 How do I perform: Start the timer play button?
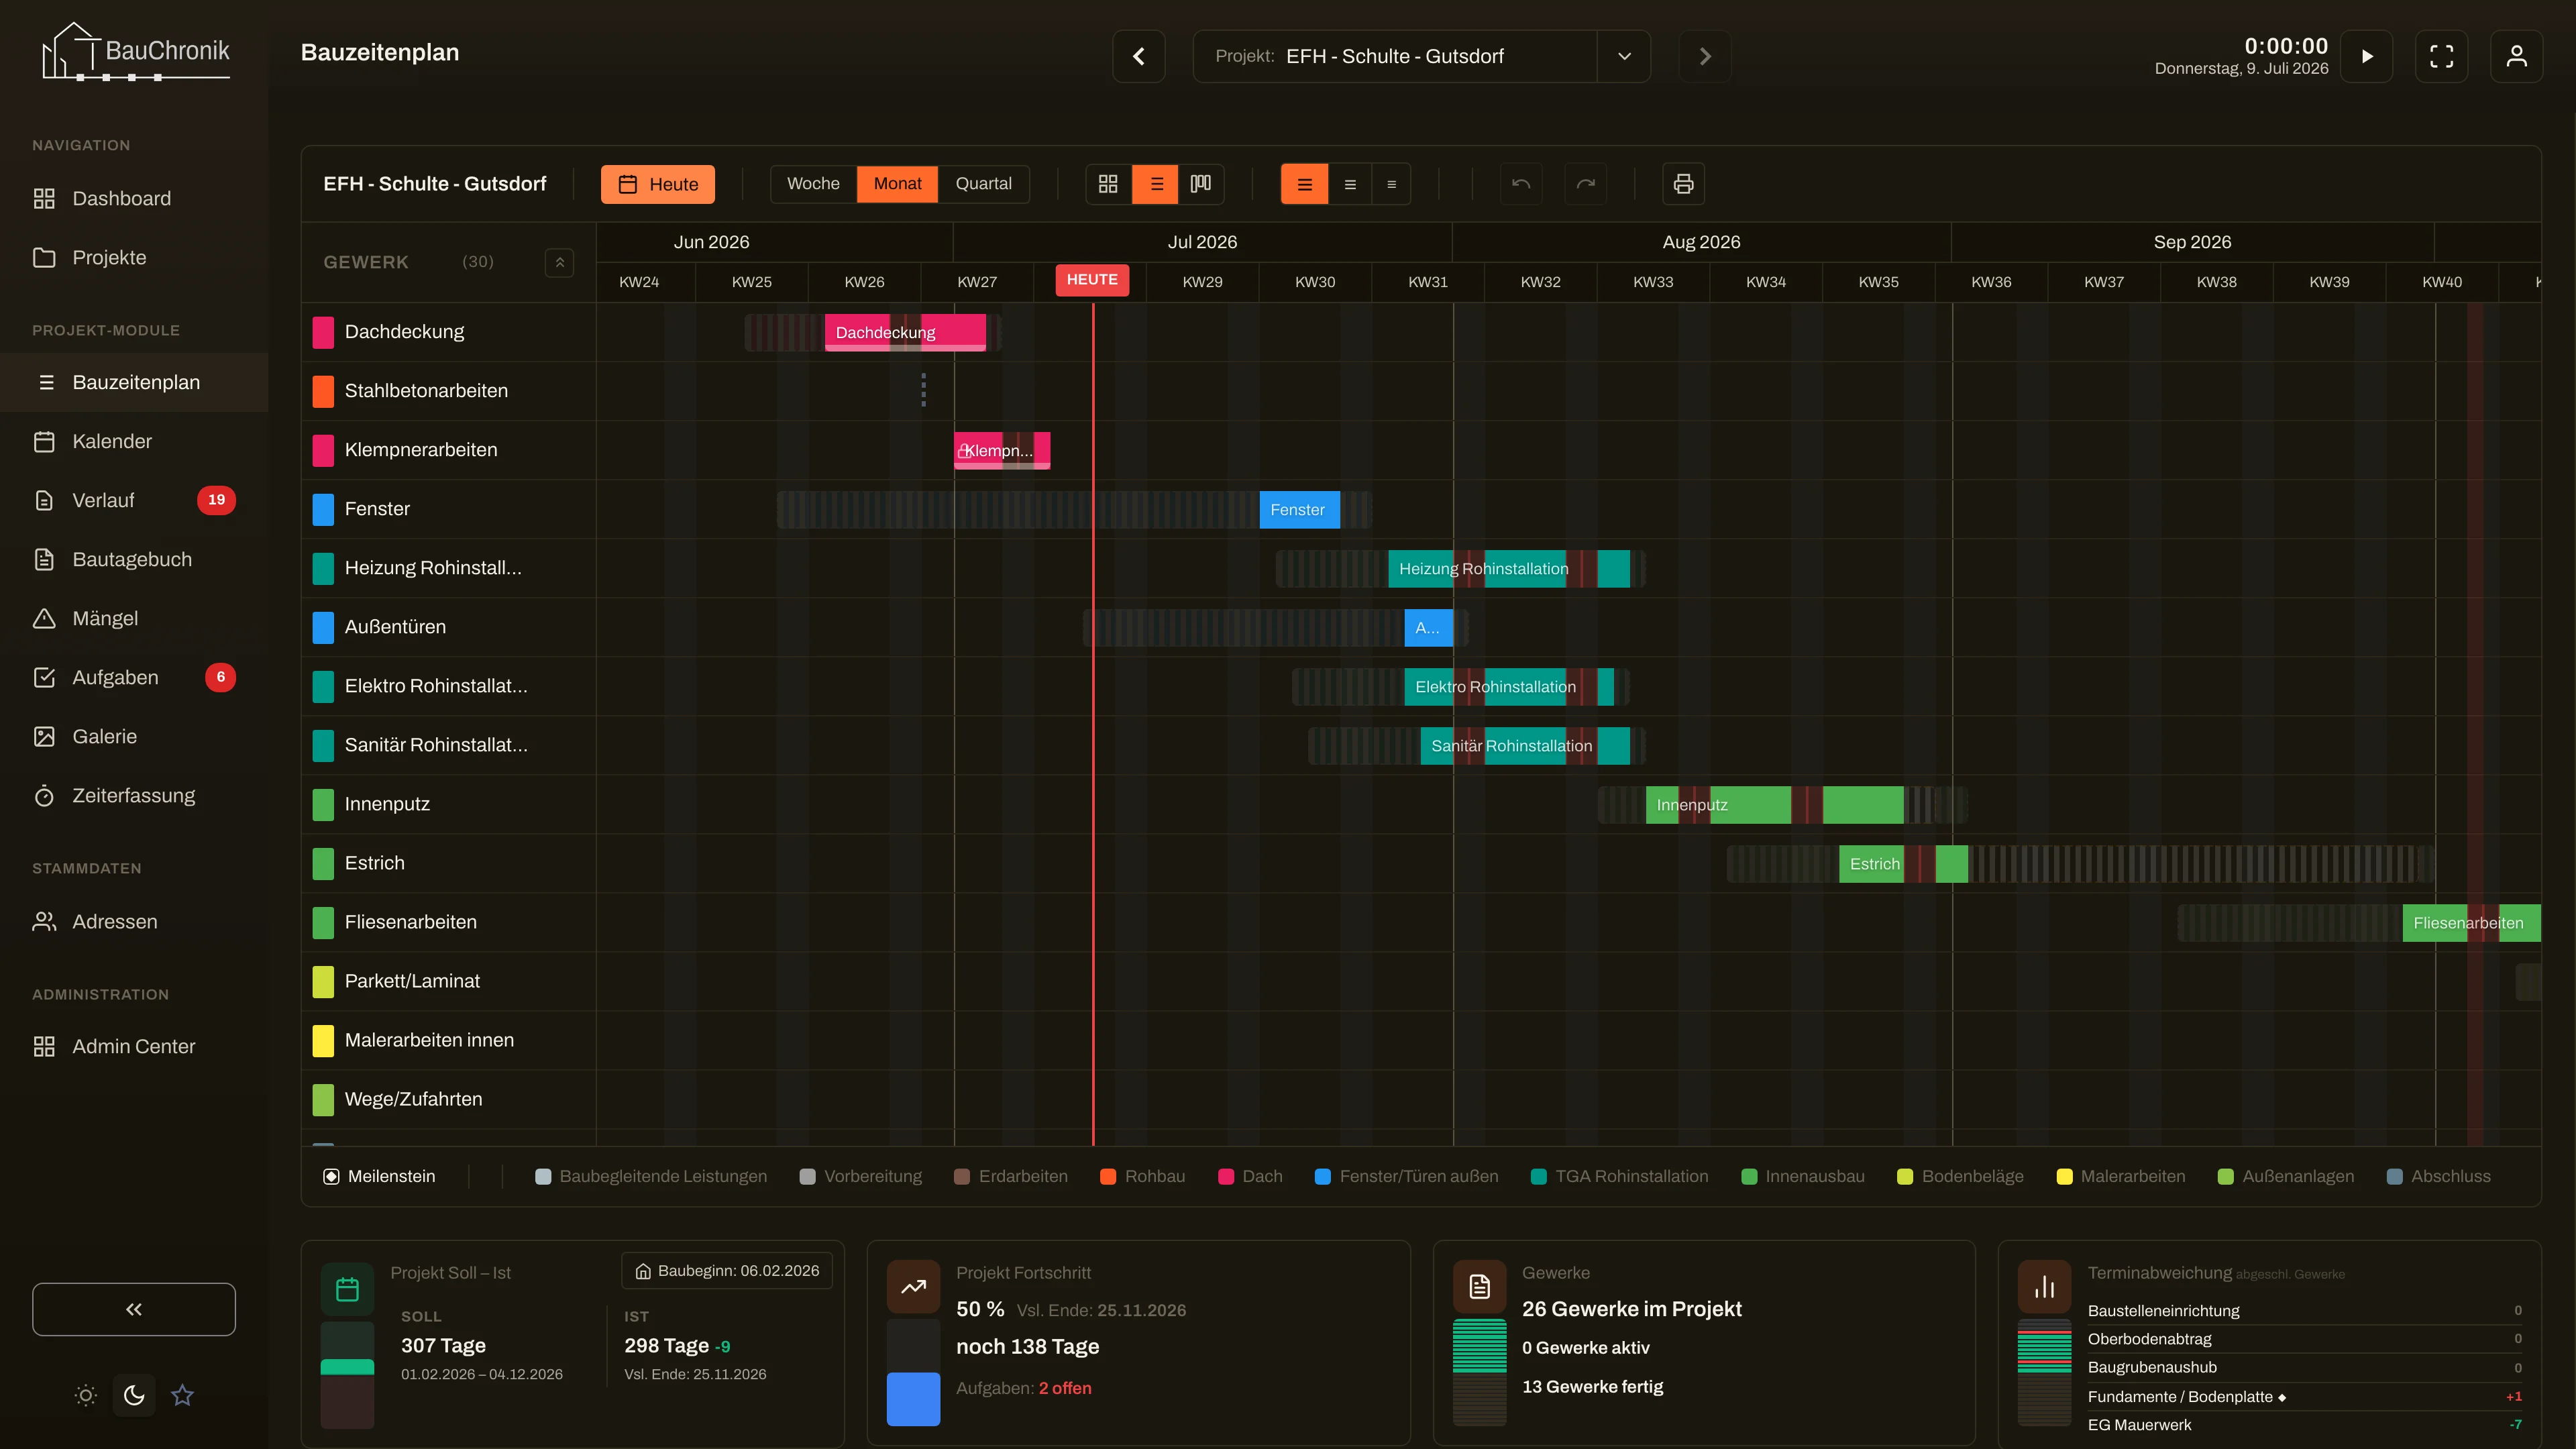tap(2366, 56)
